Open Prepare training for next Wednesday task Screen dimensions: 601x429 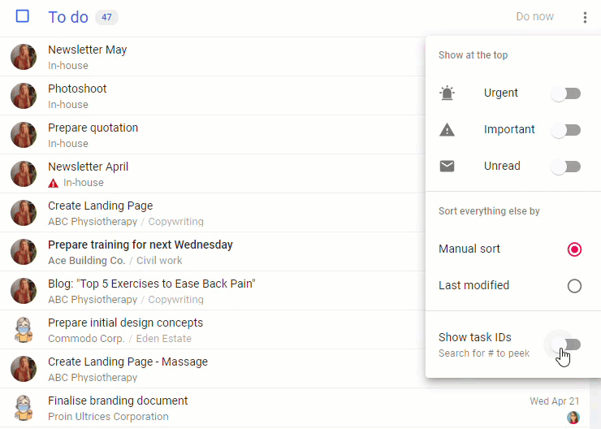pos(141,245)
